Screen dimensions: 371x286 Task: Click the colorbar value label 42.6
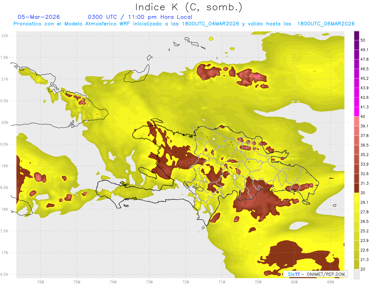coord(365,97)
